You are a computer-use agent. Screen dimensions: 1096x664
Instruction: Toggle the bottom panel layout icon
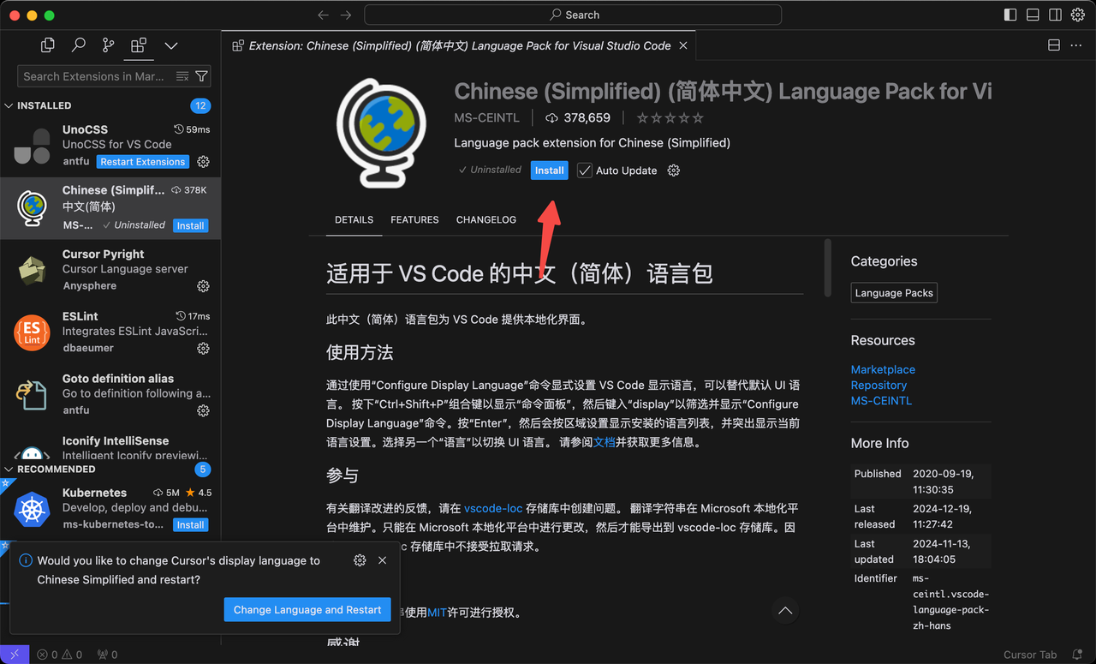1033,15
